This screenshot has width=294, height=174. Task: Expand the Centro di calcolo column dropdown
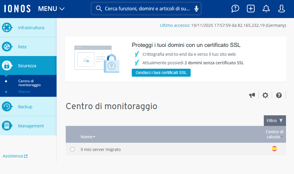(282, 137)
